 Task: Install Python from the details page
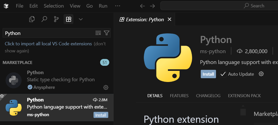pos(208,74)
